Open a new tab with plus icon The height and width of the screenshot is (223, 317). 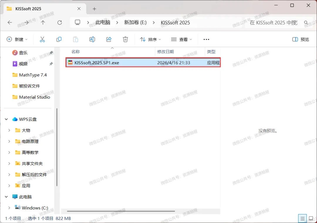[x=94, y=9]
